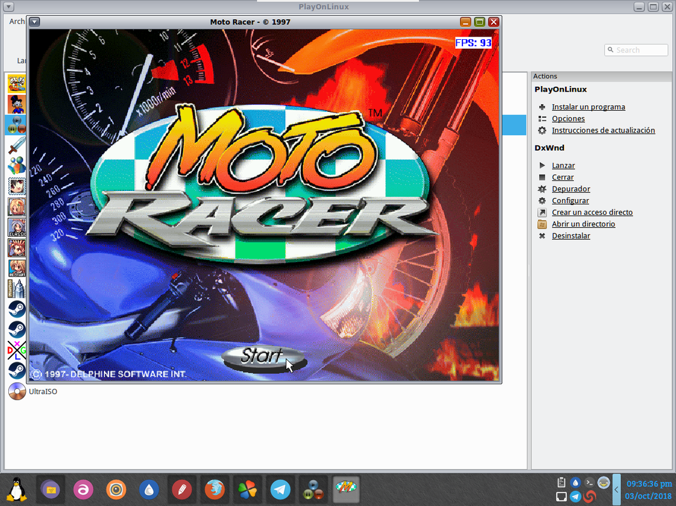Switch to the DxWnd taskbar entry

[313, 489]
